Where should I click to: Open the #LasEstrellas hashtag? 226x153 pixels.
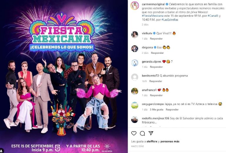pos(170,20)
